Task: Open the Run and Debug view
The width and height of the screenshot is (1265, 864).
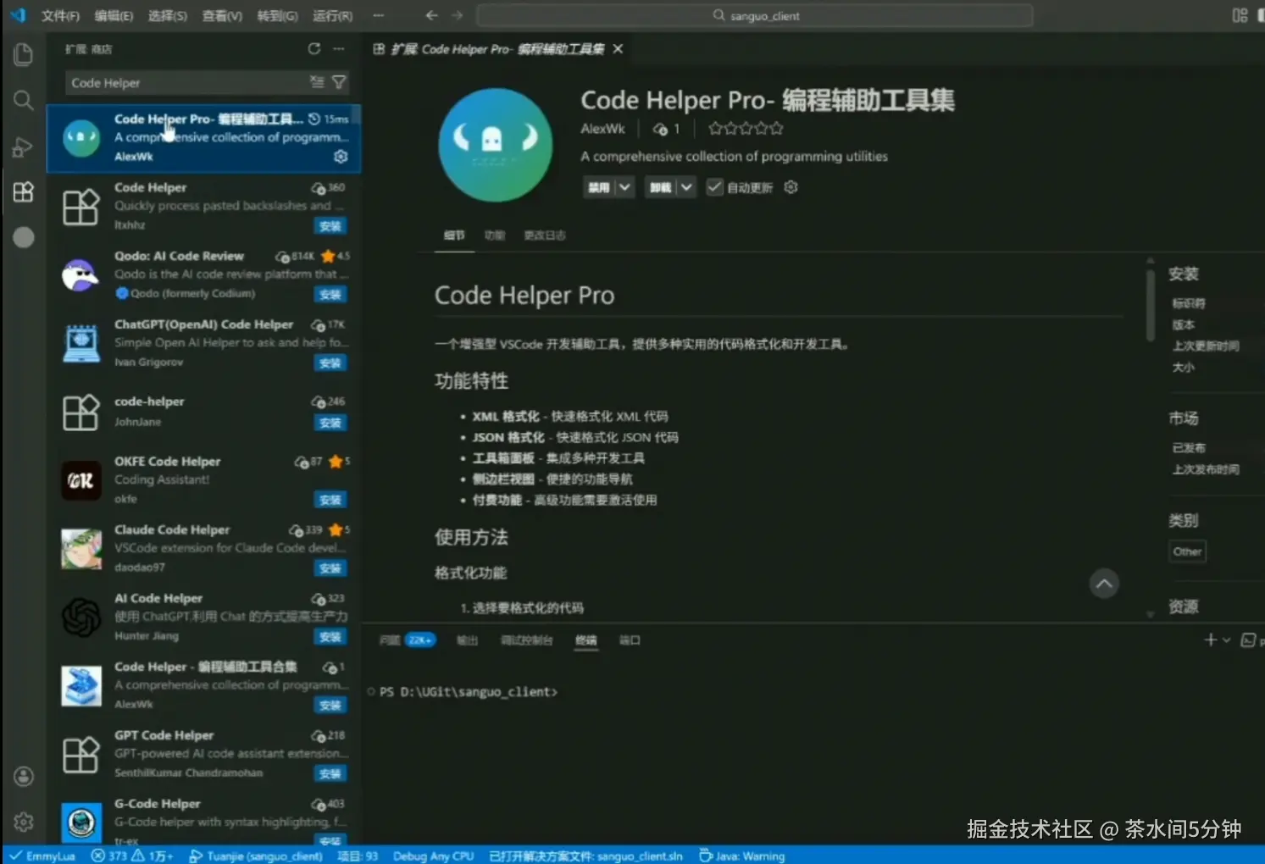Action: [x=23, y=146]
